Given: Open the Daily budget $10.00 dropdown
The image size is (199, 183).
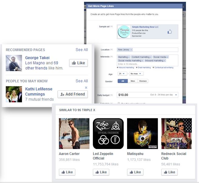Looking at the screenshot, I should tap(147, 95).
